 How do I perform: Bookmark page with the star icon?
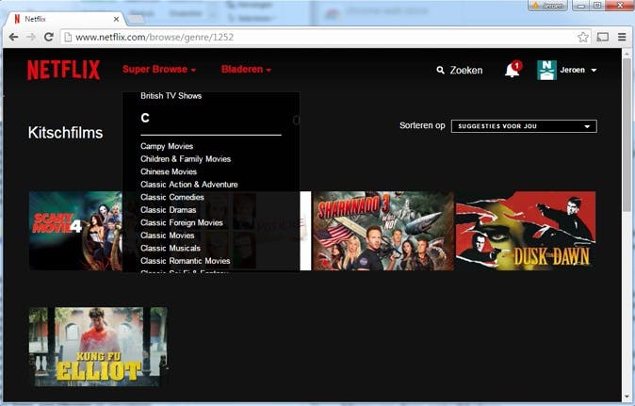click(x=583, y=38)
